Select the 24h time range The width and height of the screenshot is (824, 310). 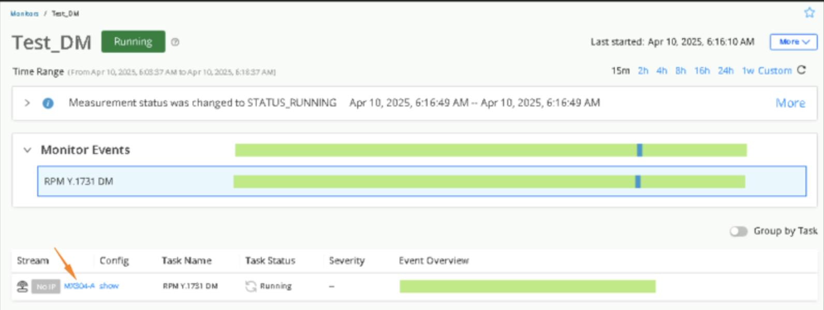click(725, 71)
